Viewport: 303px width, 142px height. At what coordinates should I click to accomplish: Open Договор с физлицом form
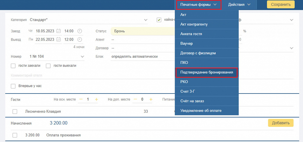[207, 53]
